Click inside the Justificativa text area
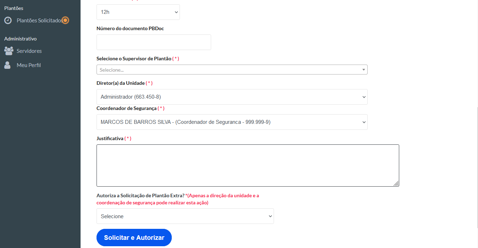 point(247,165)
